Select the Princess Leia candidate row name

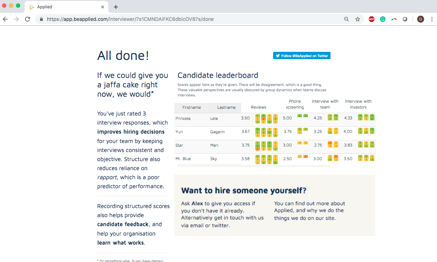click(183, 119)
